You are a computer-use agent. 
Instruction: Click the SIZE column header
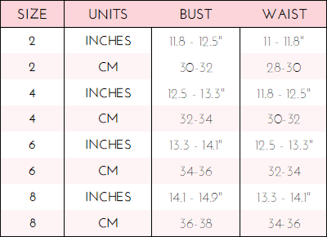[x=32, y=14]
